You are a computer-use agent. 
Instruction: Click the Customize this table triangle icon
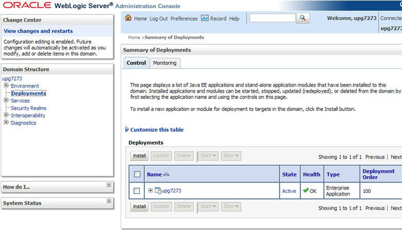(127, 129)
